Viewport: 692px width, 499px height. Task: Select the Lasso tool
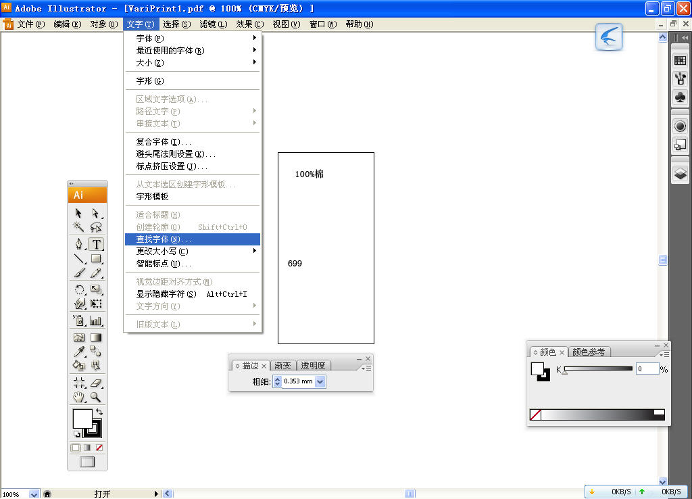[x=96, y=227]
